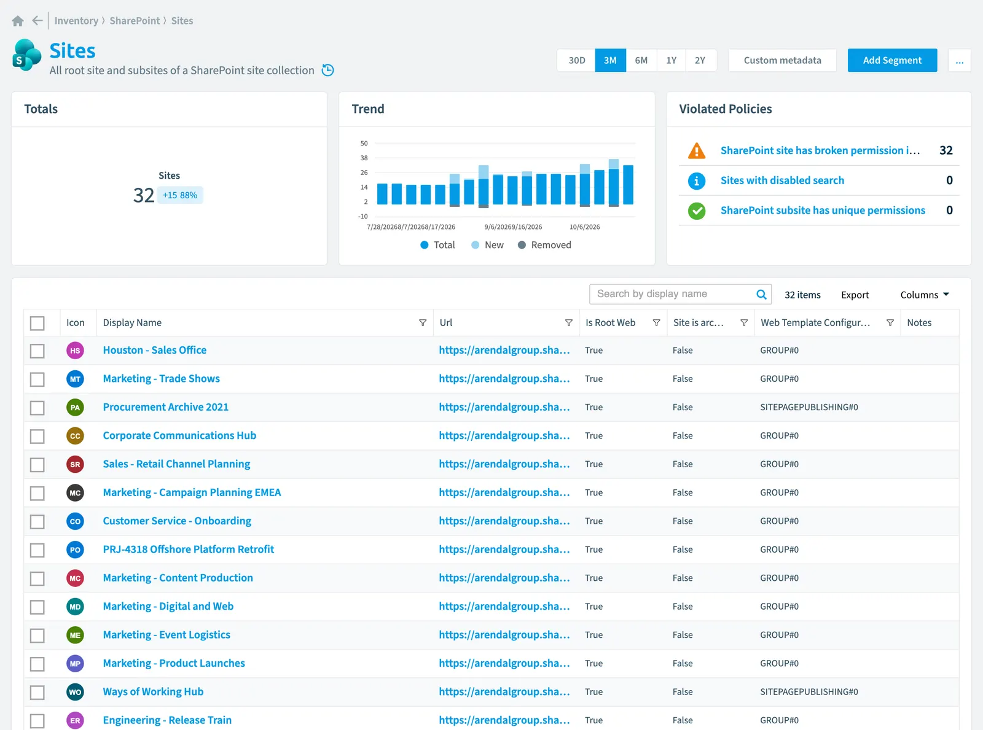
Task: Open the Site is archived filter icon
Action: (x=744, y=323)
